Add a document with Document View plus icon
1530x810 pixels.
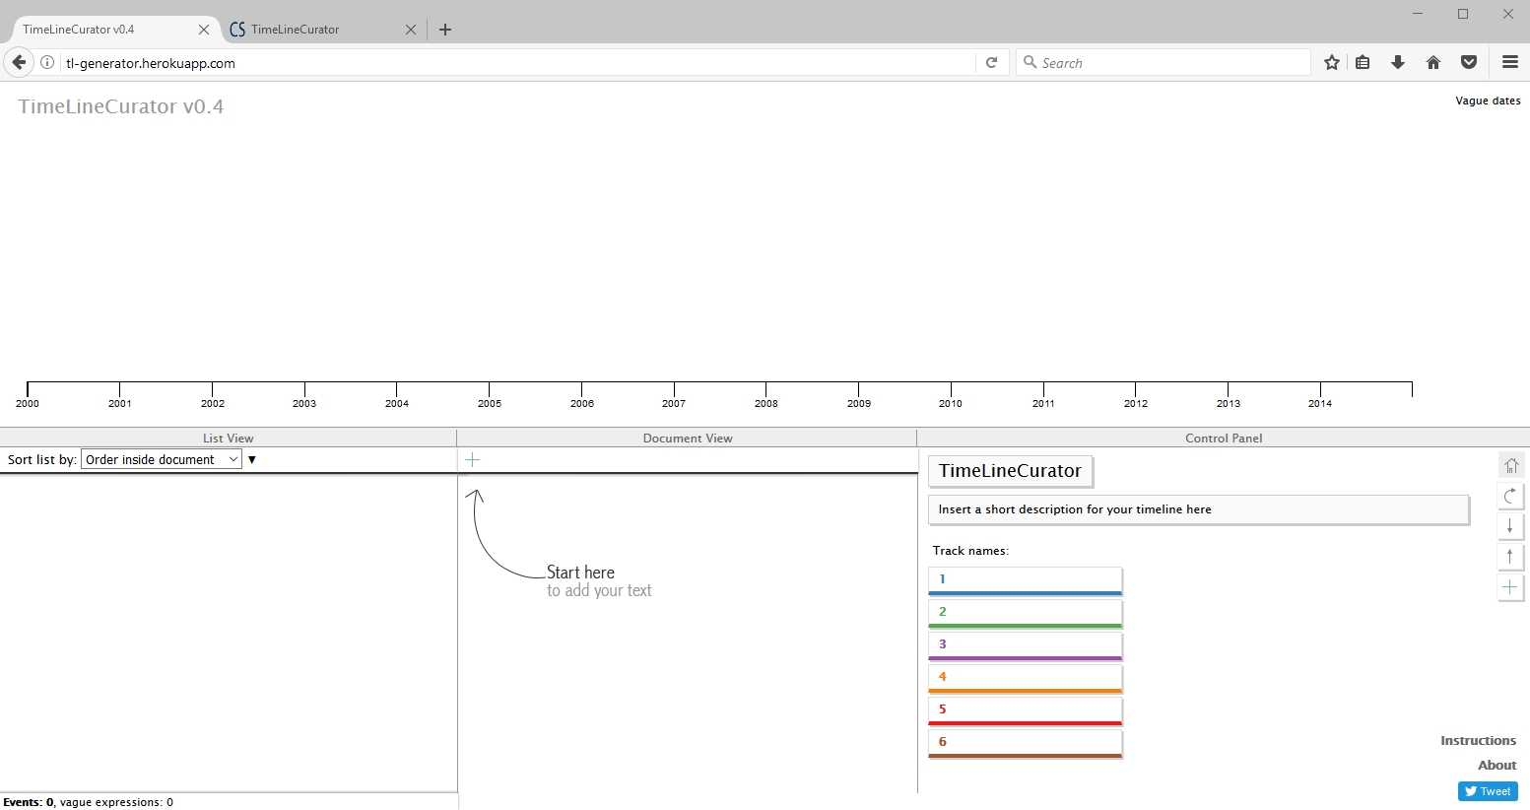(x=473, y=460)
